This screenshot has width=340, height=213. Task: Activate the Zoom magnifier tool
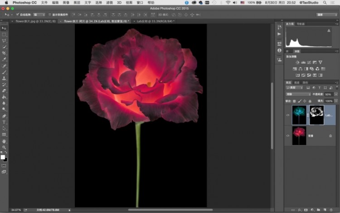coord(4,147)
